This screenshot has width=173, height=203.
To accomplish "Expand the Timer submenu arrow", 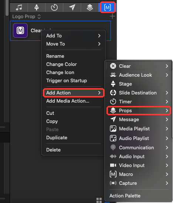I will pos(167,101).
